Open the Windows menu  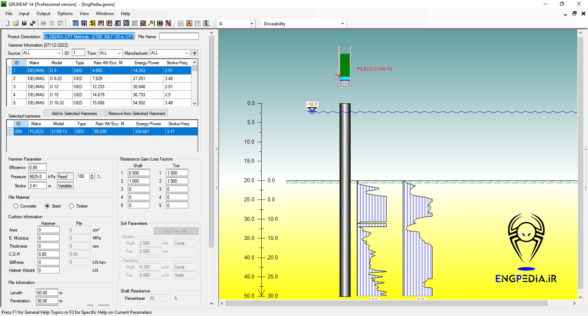click(x=105, y=14)
